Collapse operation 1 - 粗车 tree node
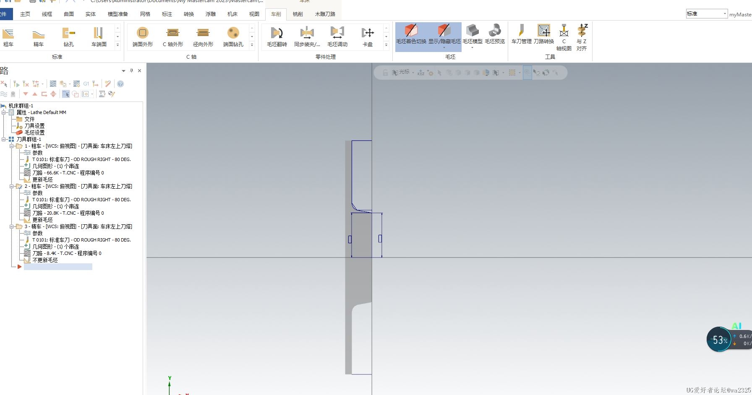The height and width of the screenshot is (395, 752). (x=12, y=146)
